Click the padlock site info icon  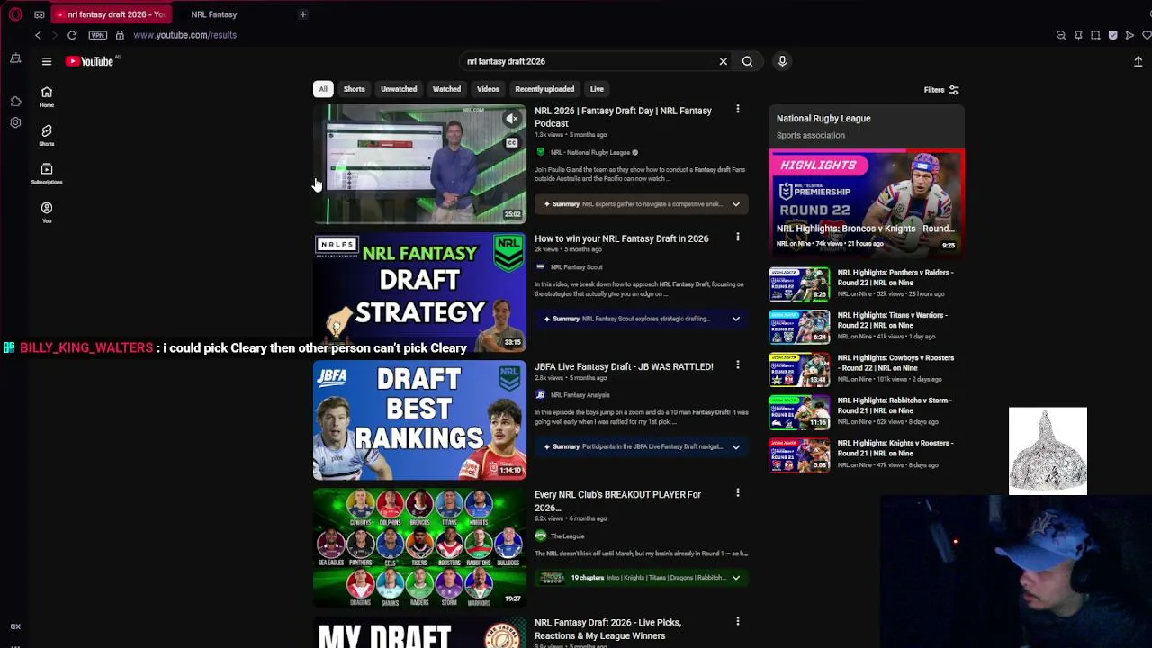(120, 35)
